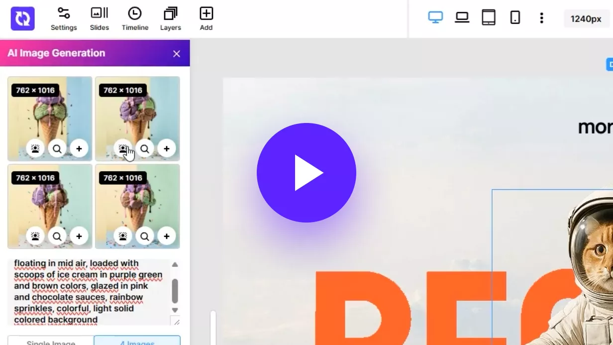Image resolution: width=613 pixels, height=345 pixels.
Task: Zoom preview of top-left ice cream image
Action: (x=57, y=148)
